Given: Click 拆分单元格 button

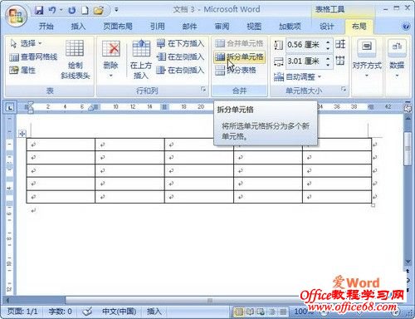Looking at the screenshot, I should 239,57.
